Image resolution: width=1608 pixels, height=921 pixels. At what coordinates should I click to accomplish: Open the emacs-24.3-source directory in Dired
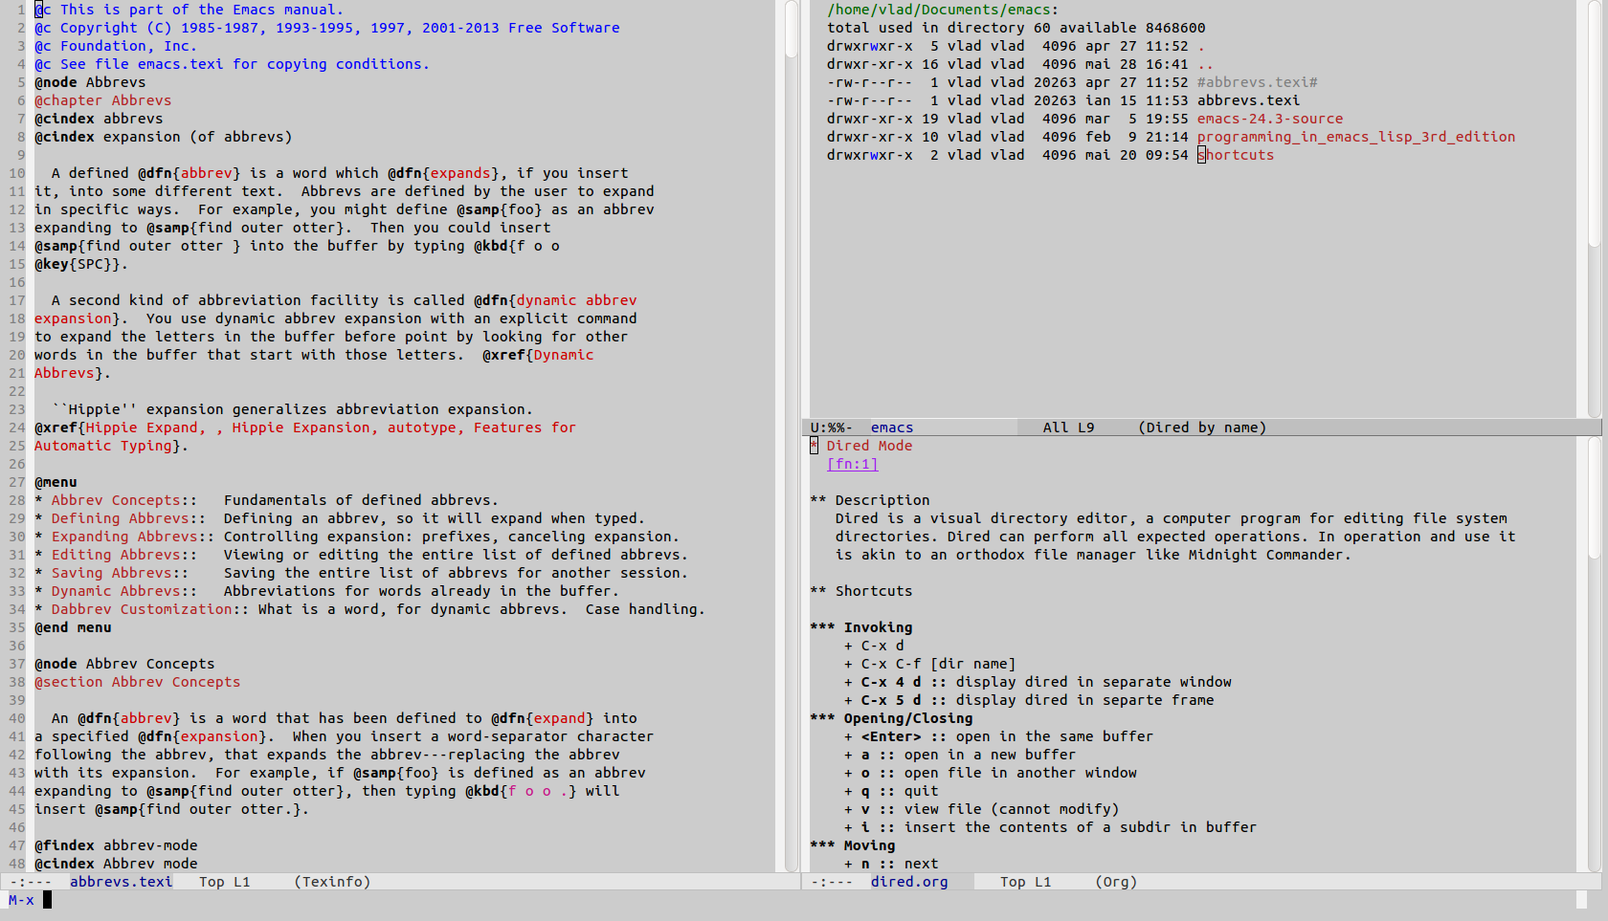1269,119
